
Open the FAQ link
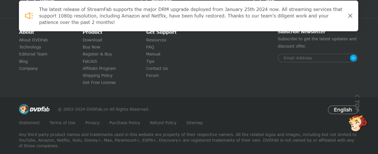coord(150,47)
